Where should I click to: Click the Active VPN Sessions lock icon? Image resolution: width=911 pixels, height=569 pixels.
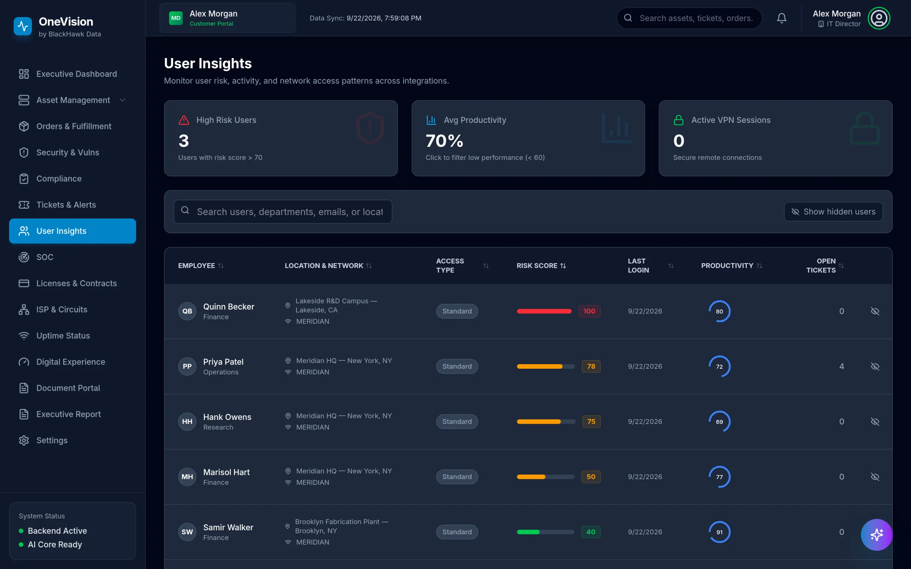tap(678, 120)
